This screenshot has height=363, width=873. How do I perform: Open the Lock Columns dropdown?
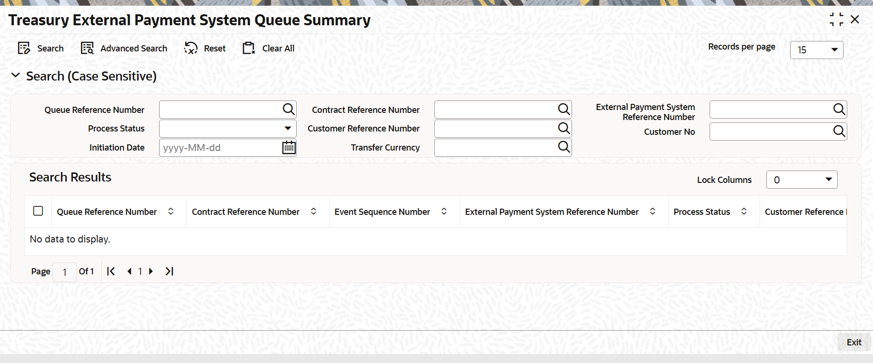802,180
